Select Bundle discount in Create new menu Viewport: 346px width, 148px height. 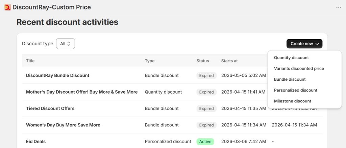pyautogui.click(x=290, y=79)
